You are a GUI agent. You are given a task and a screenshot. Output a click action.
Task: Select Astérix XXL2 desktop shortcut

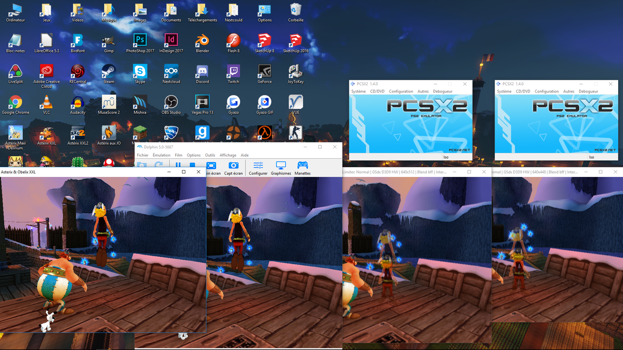pos(77,136)
